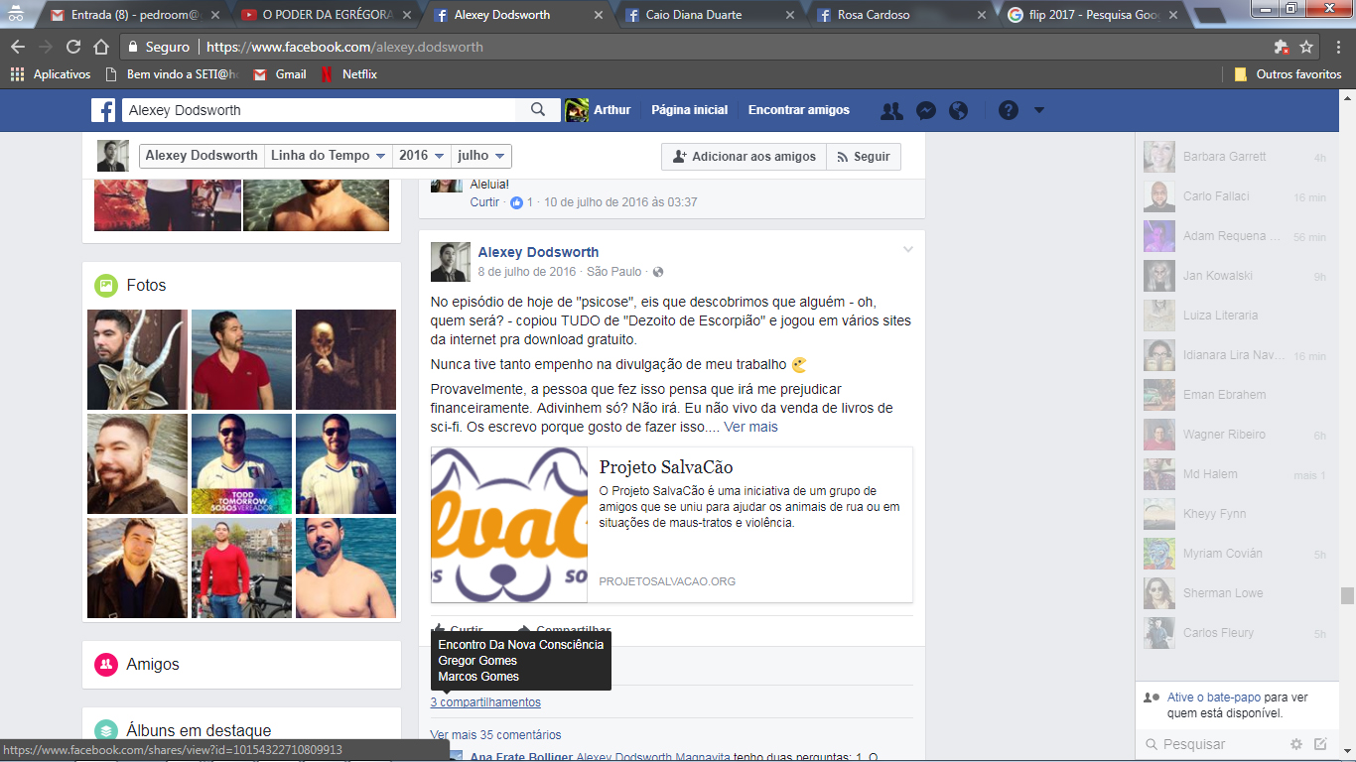1356x762 pixels.
Task: Click Curtir under Aleluia comment
Action: [485, 201]
